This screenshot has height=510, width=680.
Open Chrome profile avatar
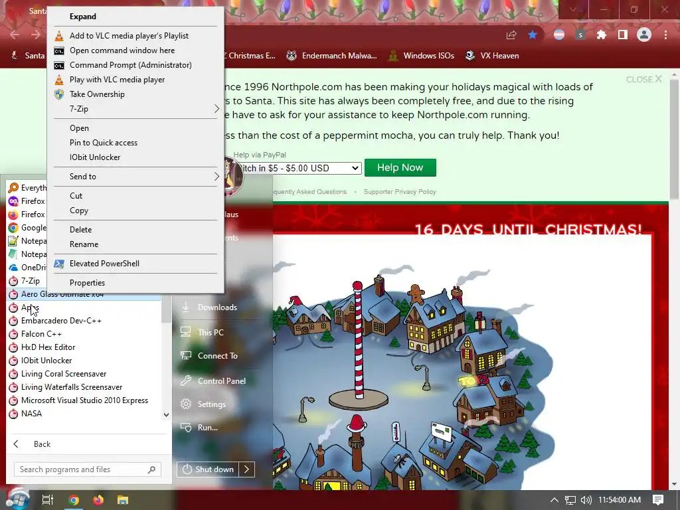[x=644, y=35]
